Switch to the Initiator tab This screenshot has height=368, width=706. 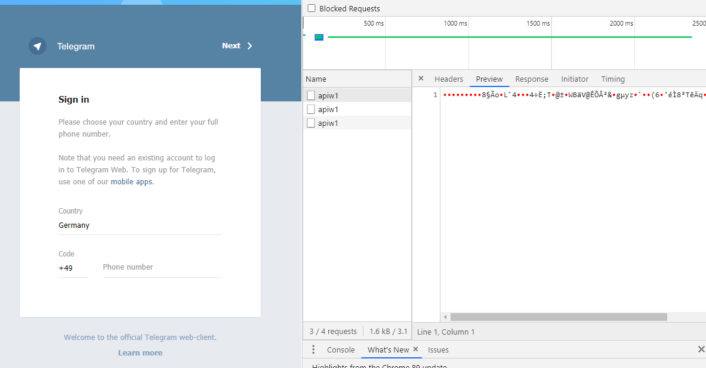(575, 79)
